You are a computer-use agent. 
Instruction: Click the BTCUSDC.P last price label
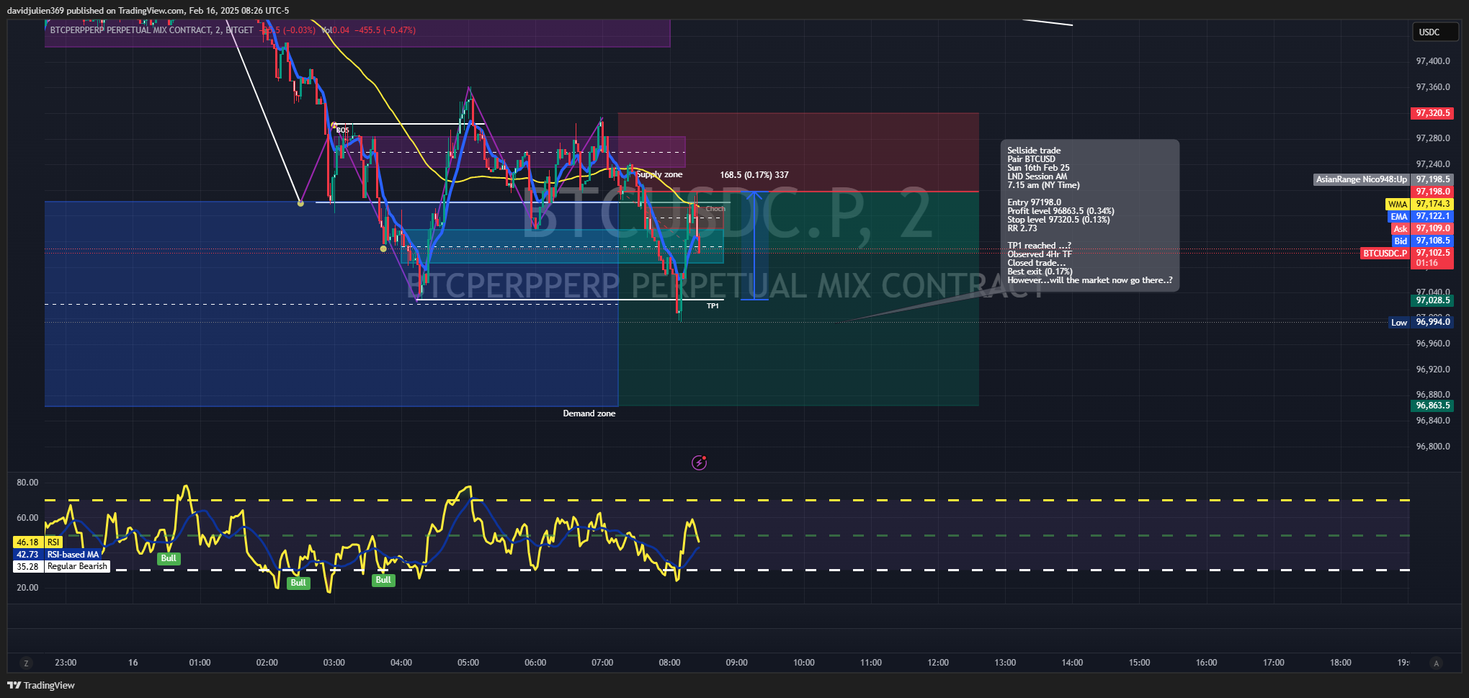[1385, 254]
